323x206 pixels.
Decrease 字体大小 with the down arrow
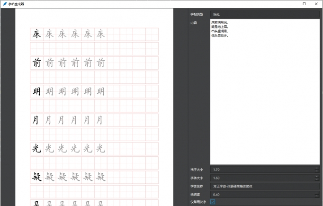(x=316, y=179)
